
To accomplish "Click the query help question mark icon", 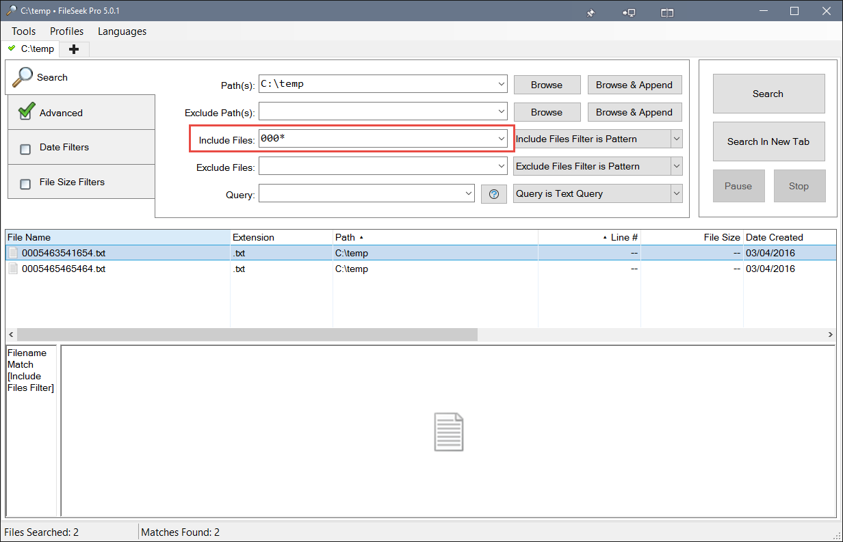I will click(x=494, y=194).
